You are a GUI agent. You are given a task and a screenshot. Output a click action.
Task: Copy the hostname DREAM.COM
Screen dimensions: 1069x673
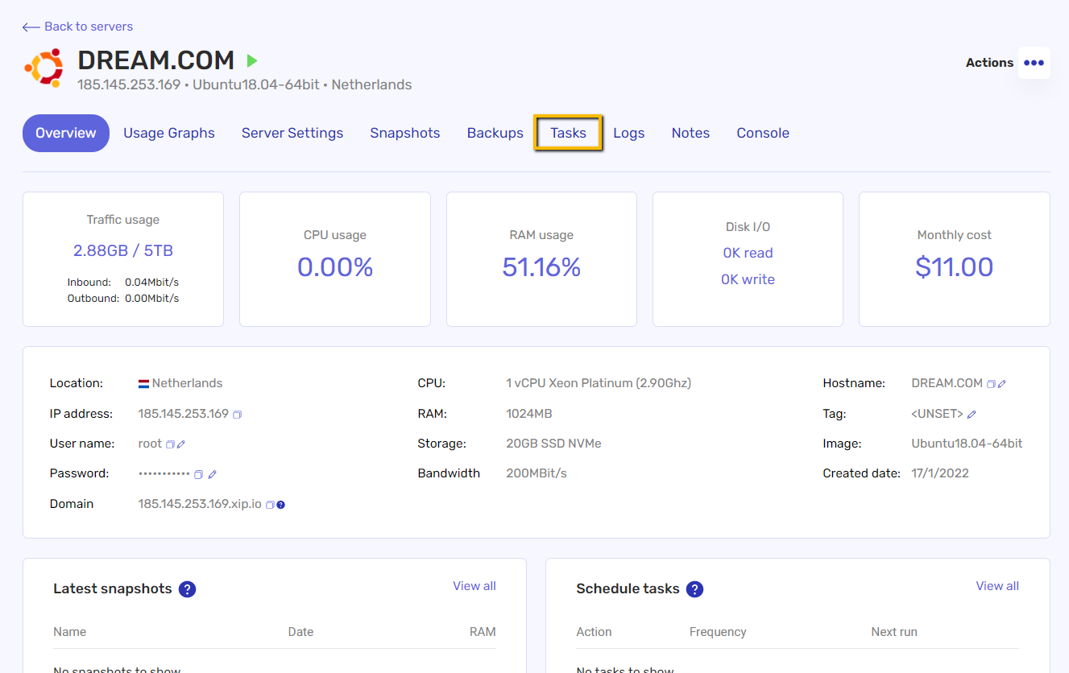tap(991, 384)
